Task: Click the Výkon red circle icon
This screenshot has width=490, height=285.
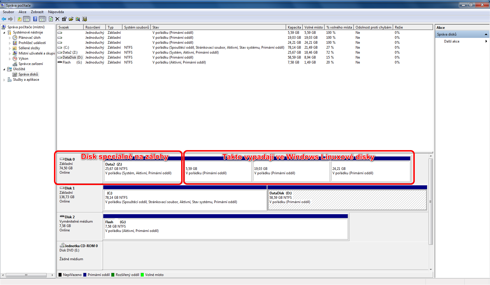Action: [15, 59]
